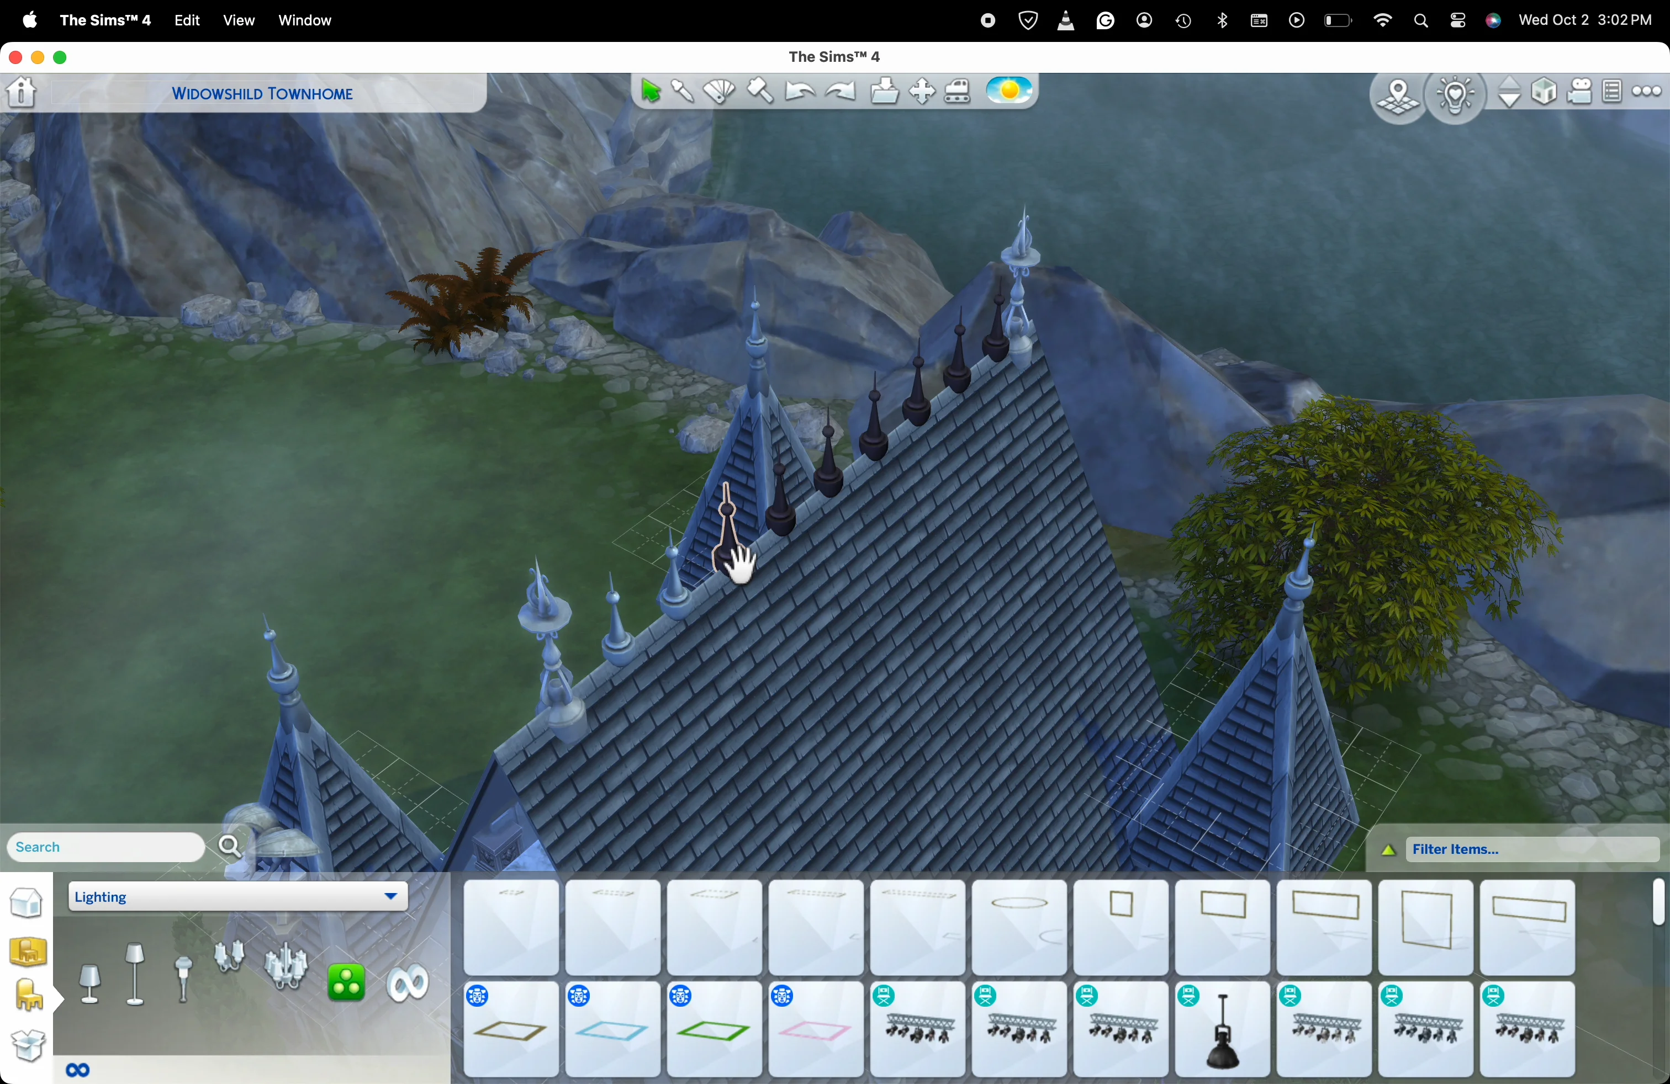
Task: Click inside the Filter Items field
Action: tap(1509, 849)
